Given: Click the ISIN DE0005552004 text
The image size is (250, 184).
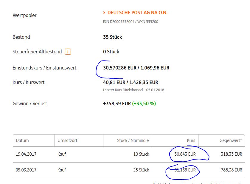Looking at the screenshot, I should (x=118, y=22).
